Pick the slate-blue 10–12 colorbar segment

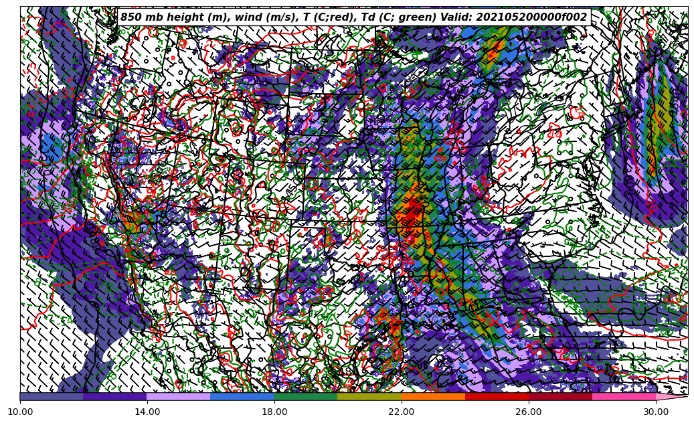coord(52,396)
